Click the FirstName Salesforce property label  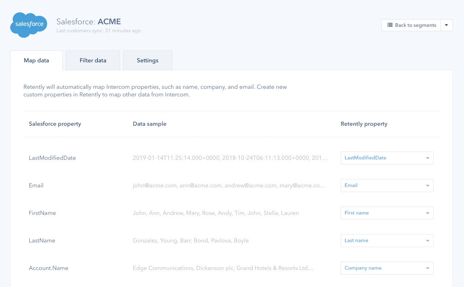42,213
